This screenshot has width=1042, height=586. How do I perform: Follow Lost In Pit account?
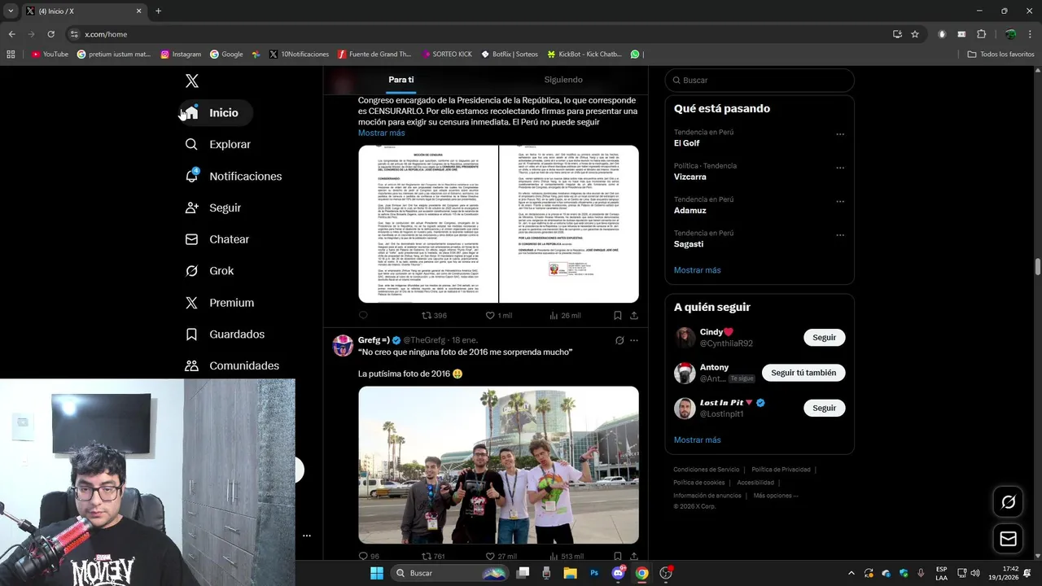click(824, 408)
